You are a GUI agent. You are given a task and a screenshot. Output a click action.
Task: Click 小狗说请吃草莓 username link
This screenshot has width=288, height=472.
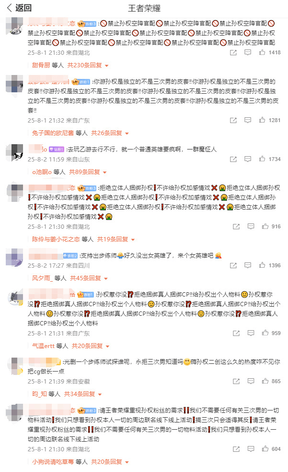(53, 462)
